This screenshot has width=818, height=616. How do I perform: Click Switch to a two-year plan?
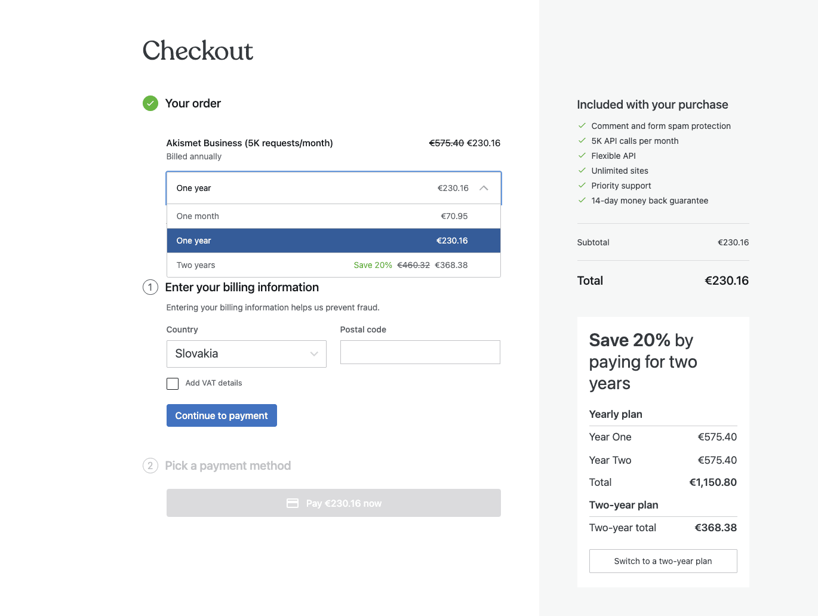click(663, 561)
